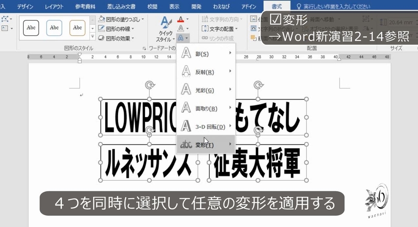Apply the black-outlined Abc shape style
418x227 pixels.
[x=31, y=28]
